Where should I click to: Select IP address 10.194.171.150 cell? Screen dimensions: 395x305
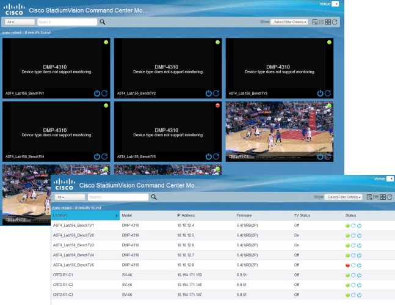[189, 275]
